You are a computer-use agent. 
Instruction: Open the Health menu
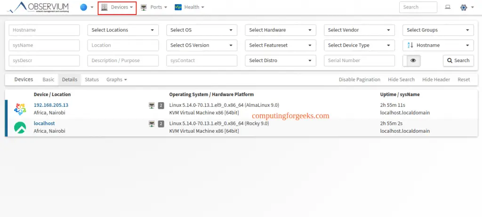point(189,7)
